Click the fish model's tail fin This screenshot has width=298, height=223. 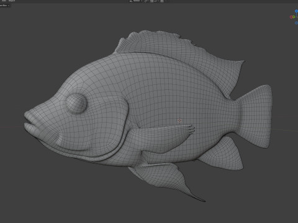pyautogui.click(x=255, y=116)
